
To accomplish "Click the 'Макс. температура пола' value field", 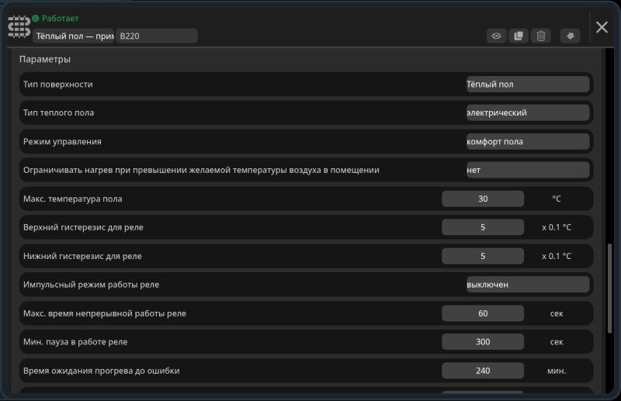I will [x=483, y=199].
